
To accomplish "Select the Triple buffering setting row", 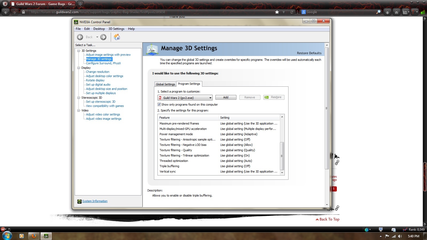I will (219, 166).
